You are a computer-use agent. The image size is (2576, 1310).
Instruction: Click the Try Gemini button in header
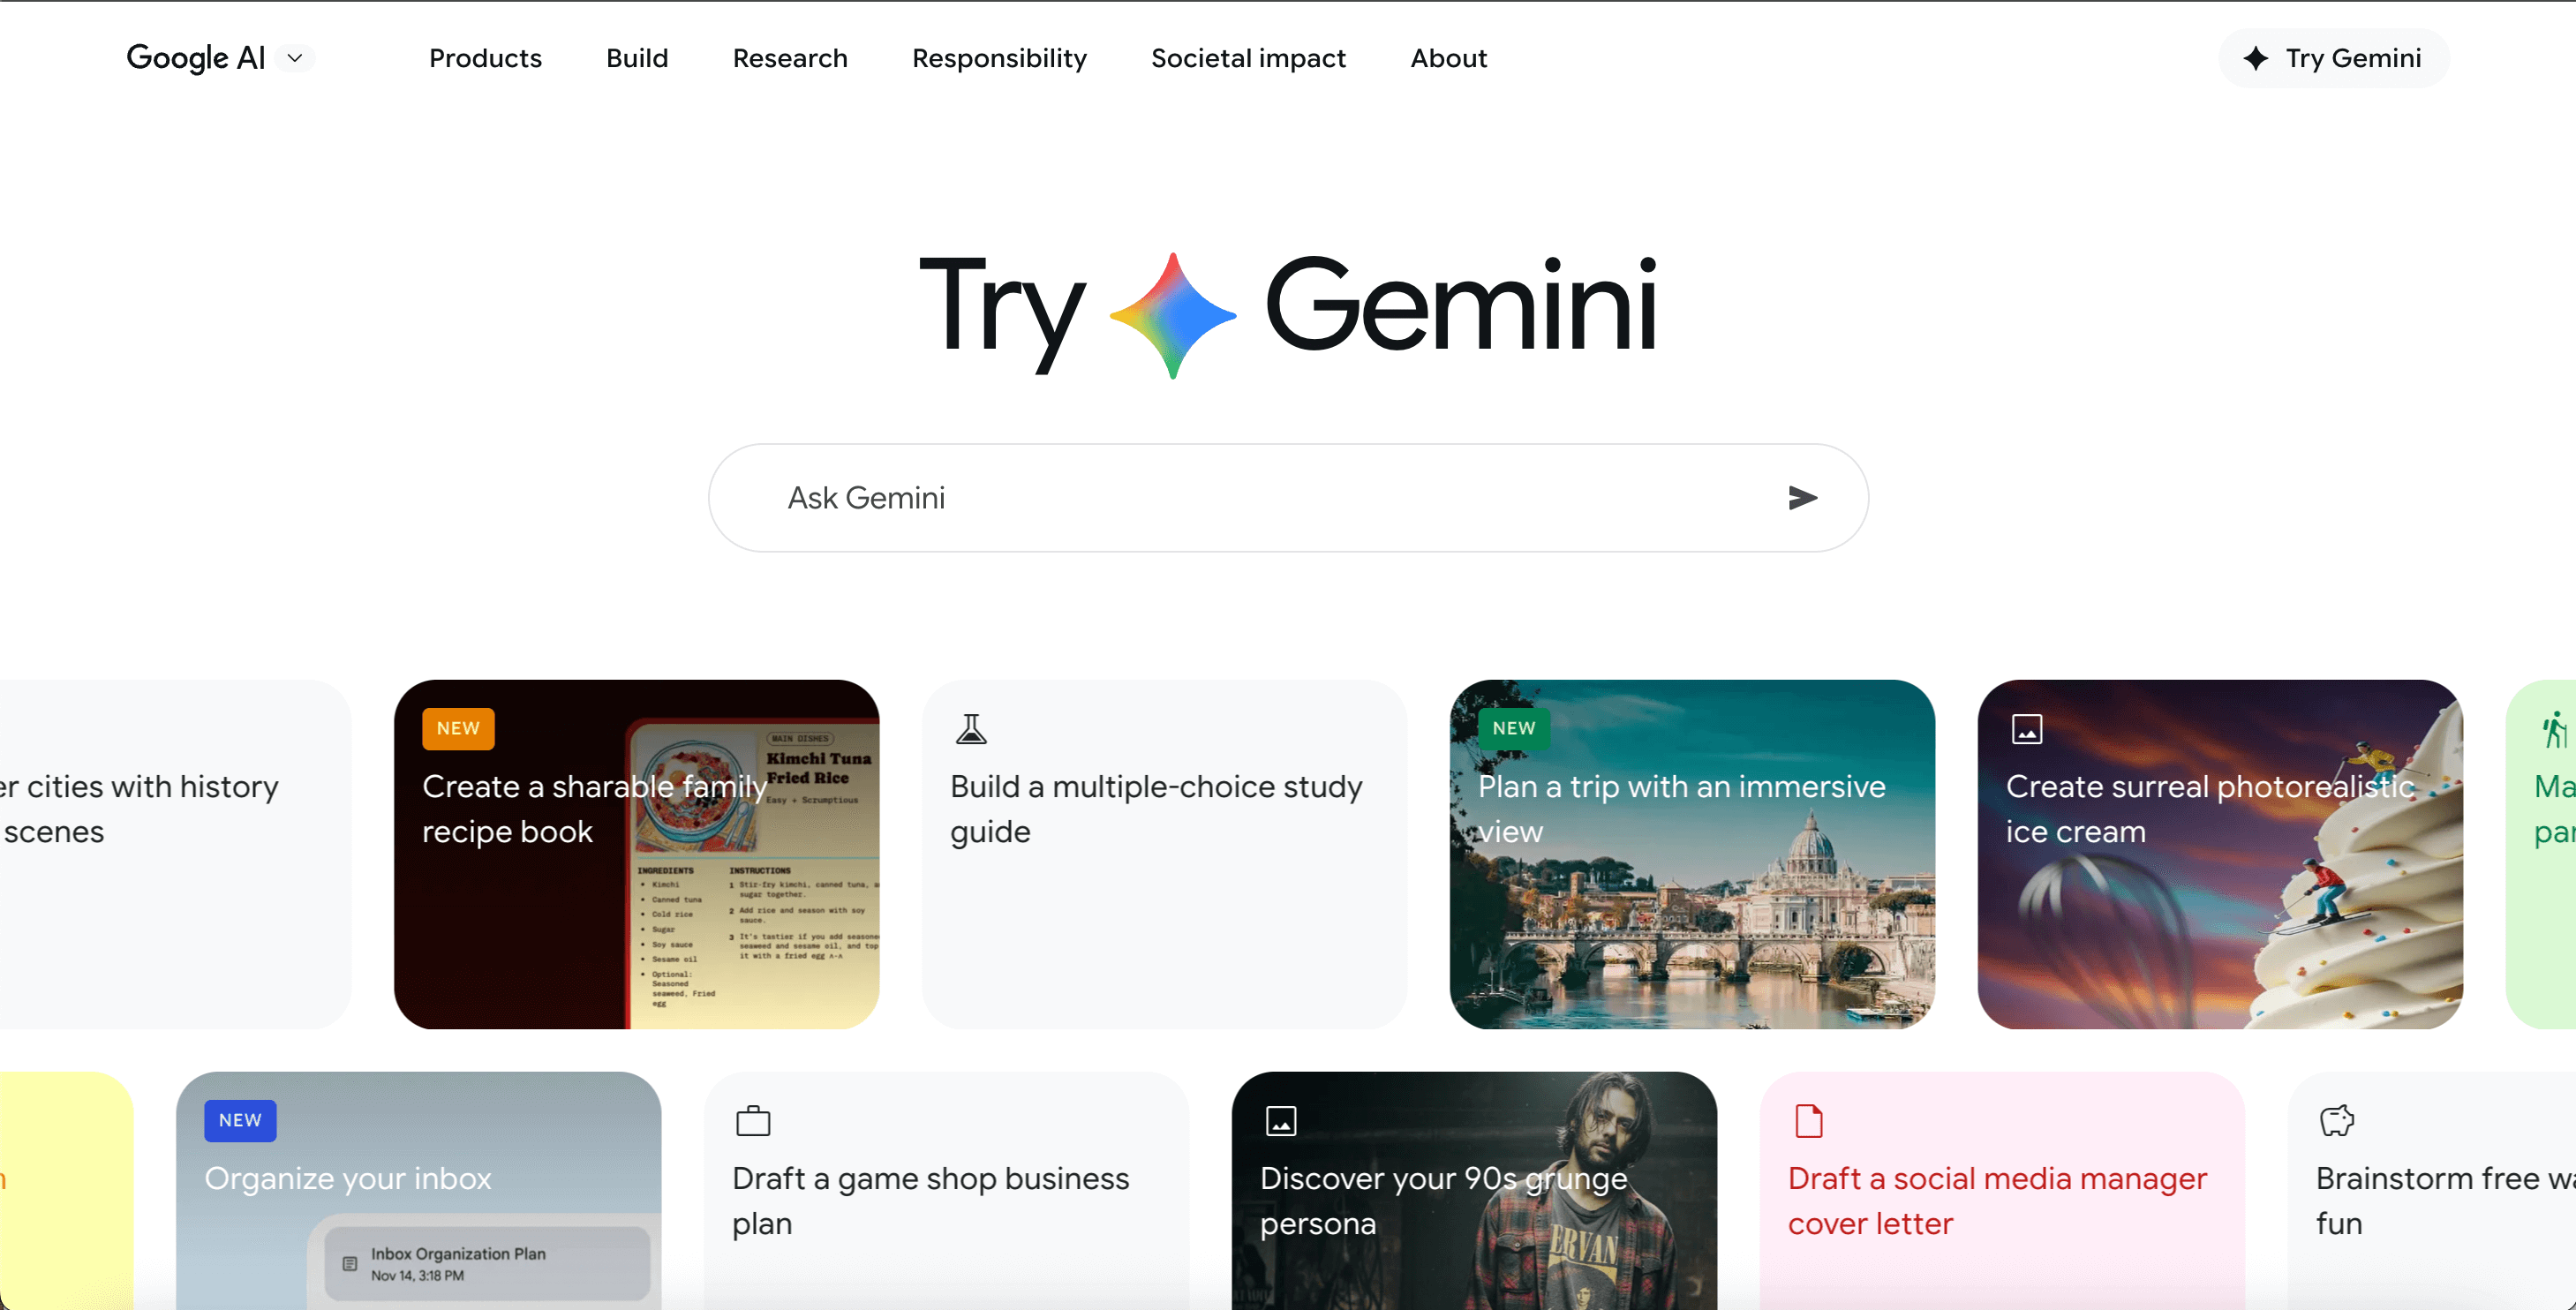click(2333, 58)
